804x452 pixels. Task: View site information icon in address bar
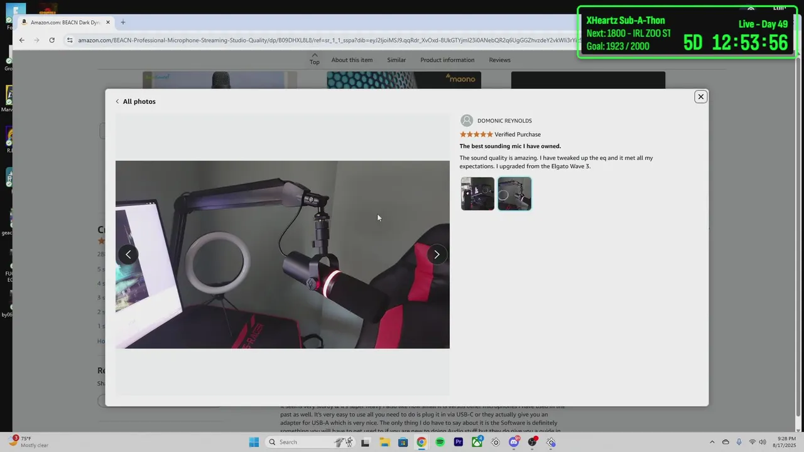pos(70,40)
